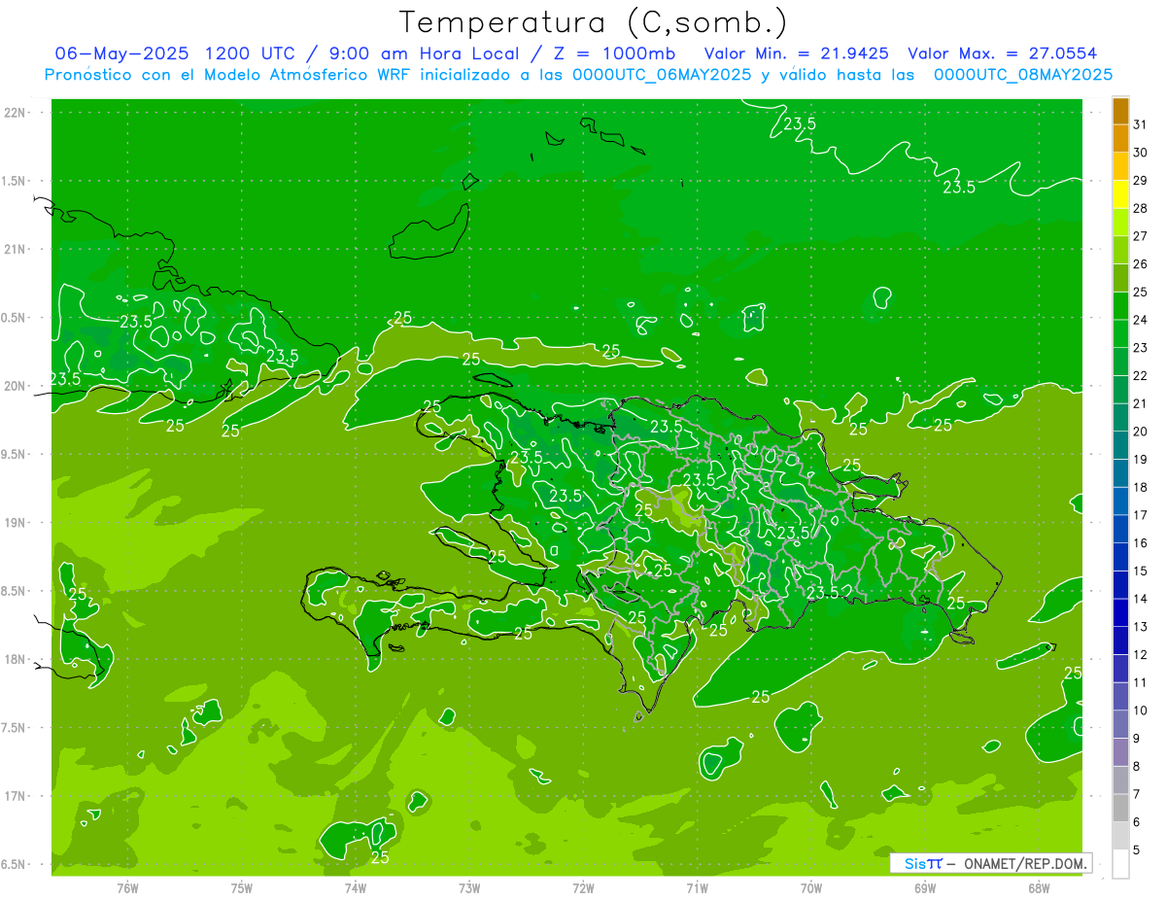The height and width of the screenshot is (901, 1166).
Task: Click the 6.5N latitude axis label
Action: click(x=16, y=864)
